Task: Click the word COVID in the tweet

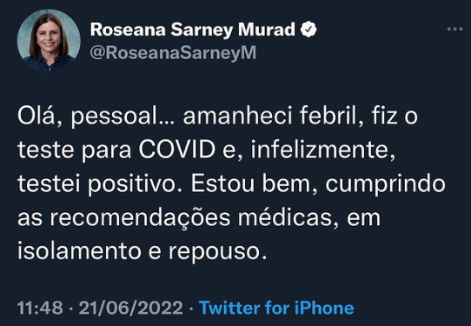Action: pos(177,150)
